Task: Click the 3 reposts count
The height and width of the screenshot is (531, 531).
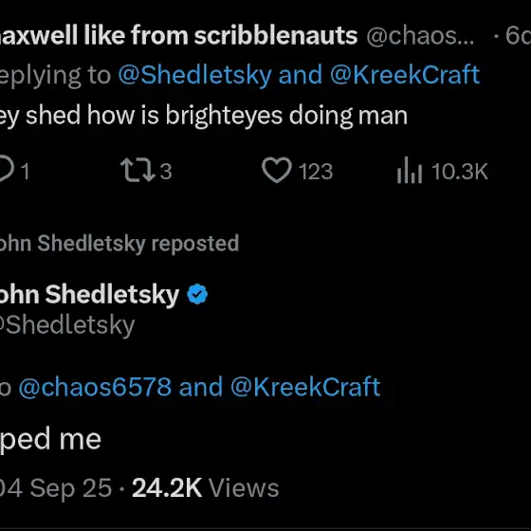Action: click(x=166, y=172)
